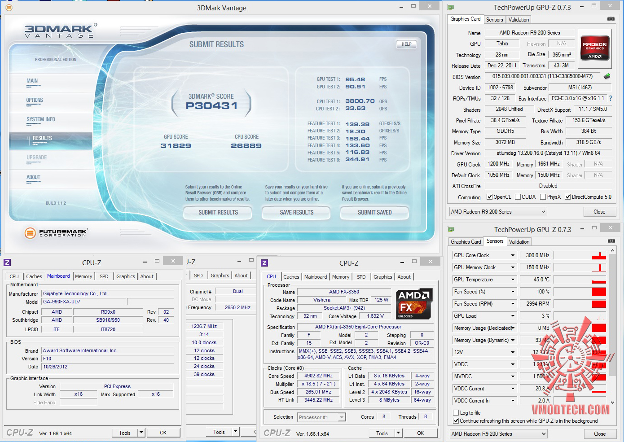Image resolution: width=624 pixels, height=442 pixels.
Task: Open the GPU Memory Clock sensor dropdown
Action: [x=513, y=267]
